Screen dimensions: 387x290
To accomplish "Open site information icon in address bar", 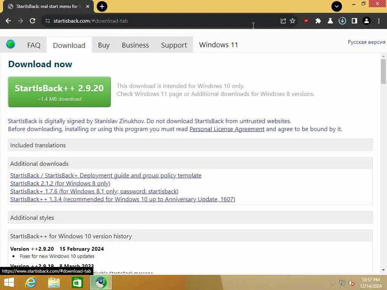I will 48,21.
